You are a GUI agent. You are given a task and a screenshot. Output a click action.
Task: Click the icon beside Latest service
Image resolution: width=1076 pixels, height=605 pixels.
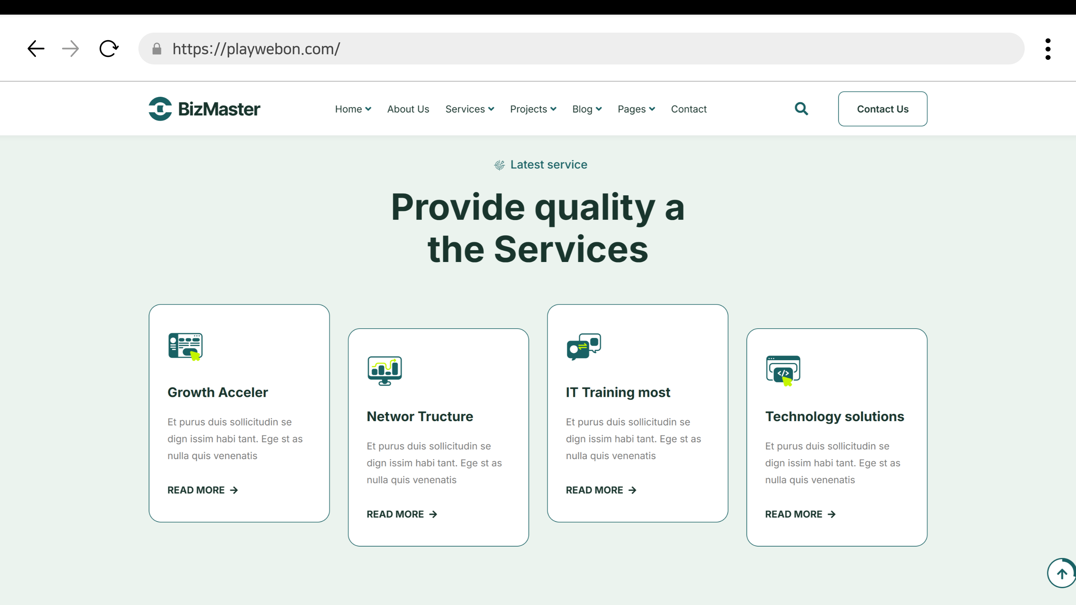[499, 165]
